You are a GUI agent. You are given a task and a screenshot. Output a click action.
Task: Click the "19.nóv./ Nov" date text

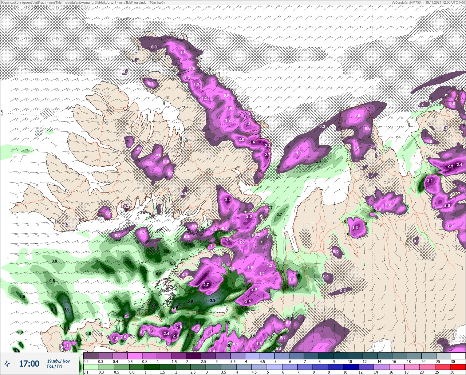pyautogui.click(x=58, y=361)
